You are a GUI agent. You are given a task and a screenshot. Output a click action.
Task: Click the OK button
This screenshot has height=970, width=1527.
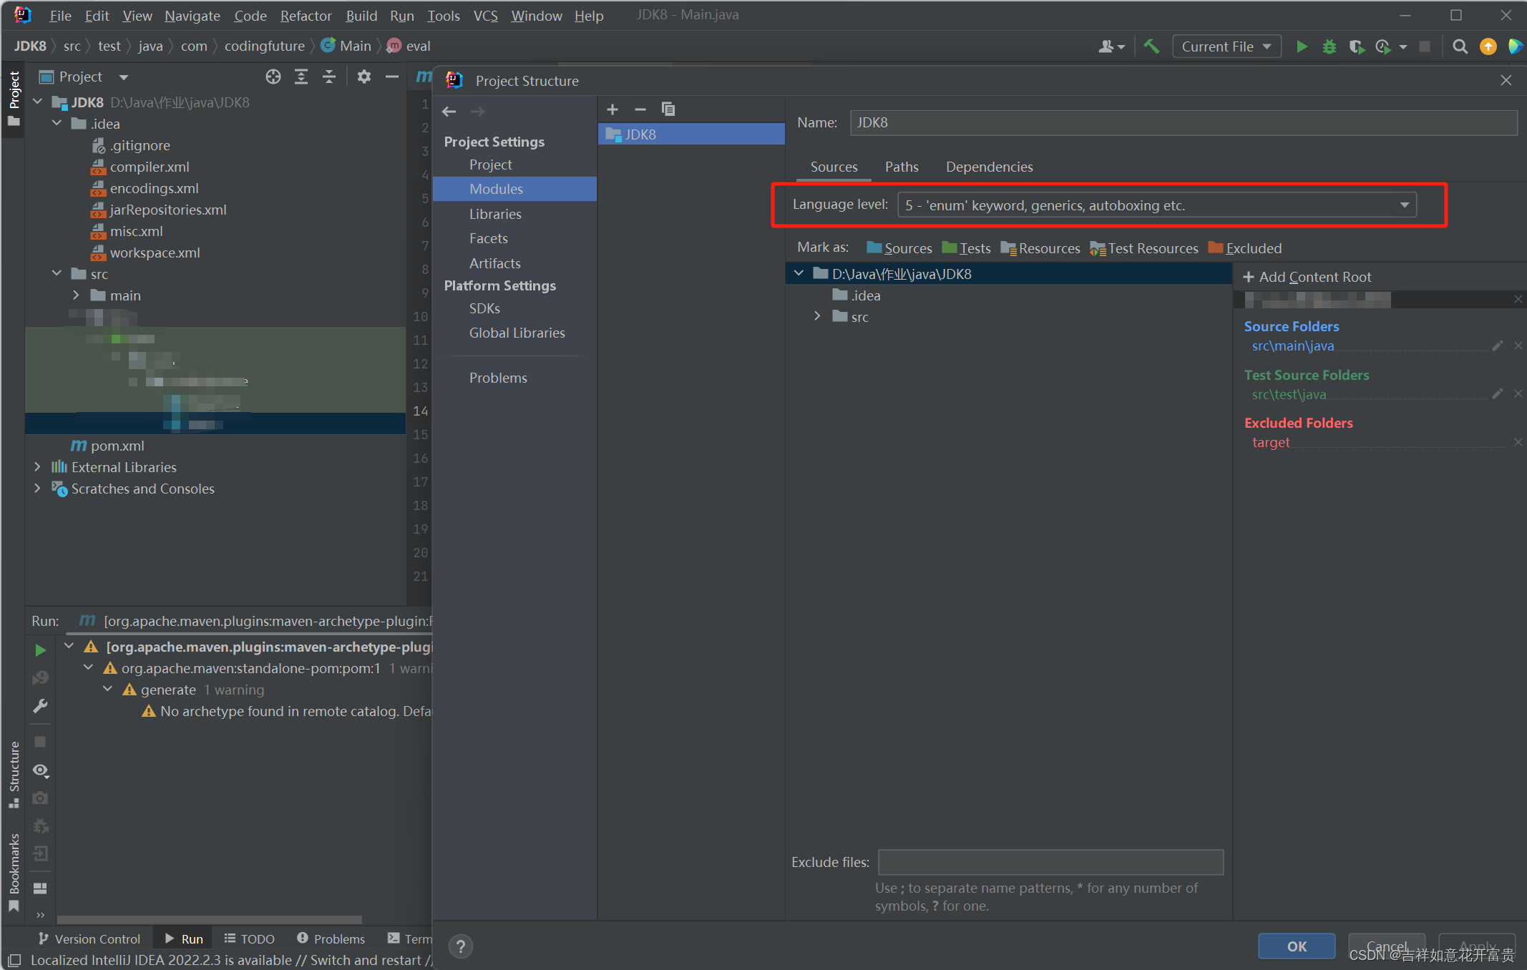[1296, 946]
